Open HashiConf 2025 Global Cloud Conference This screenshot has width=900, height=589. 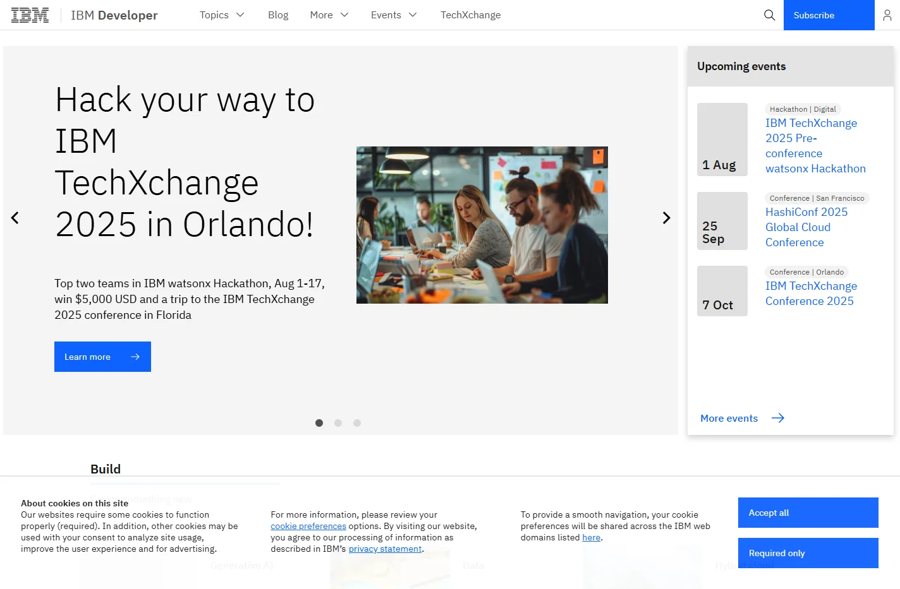pos(806,227)
